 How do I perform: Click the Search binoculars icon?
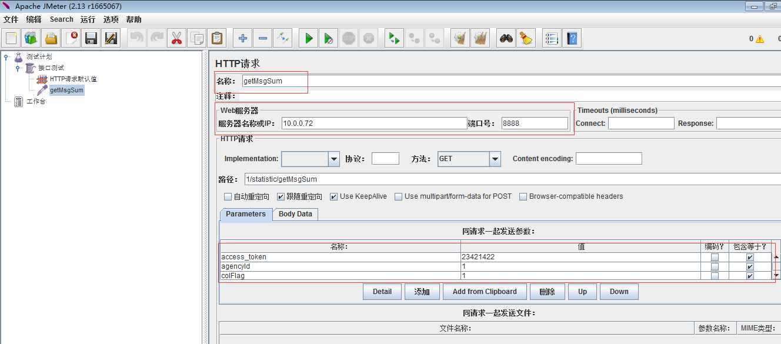(x=506, y=39)
